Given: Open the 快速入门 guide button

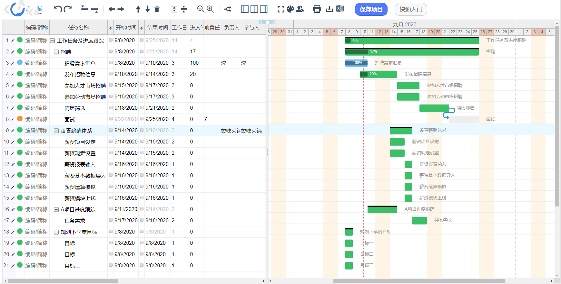Looking at the screenshot, I should (411, 9).
